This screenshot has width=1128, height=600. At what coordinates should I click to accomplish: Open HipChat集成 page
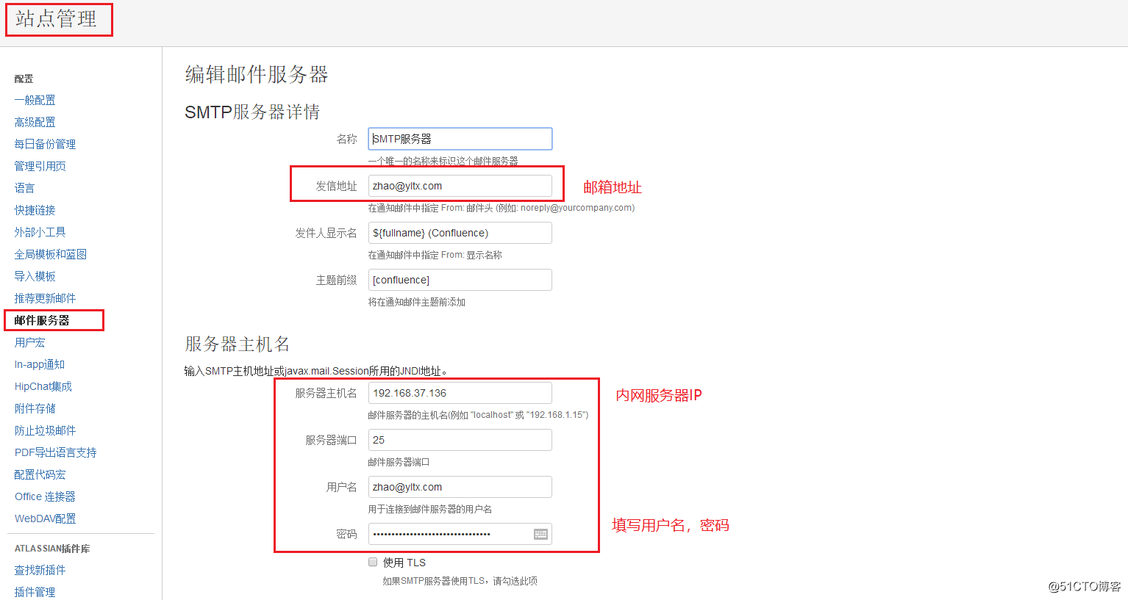pos(43,386)
